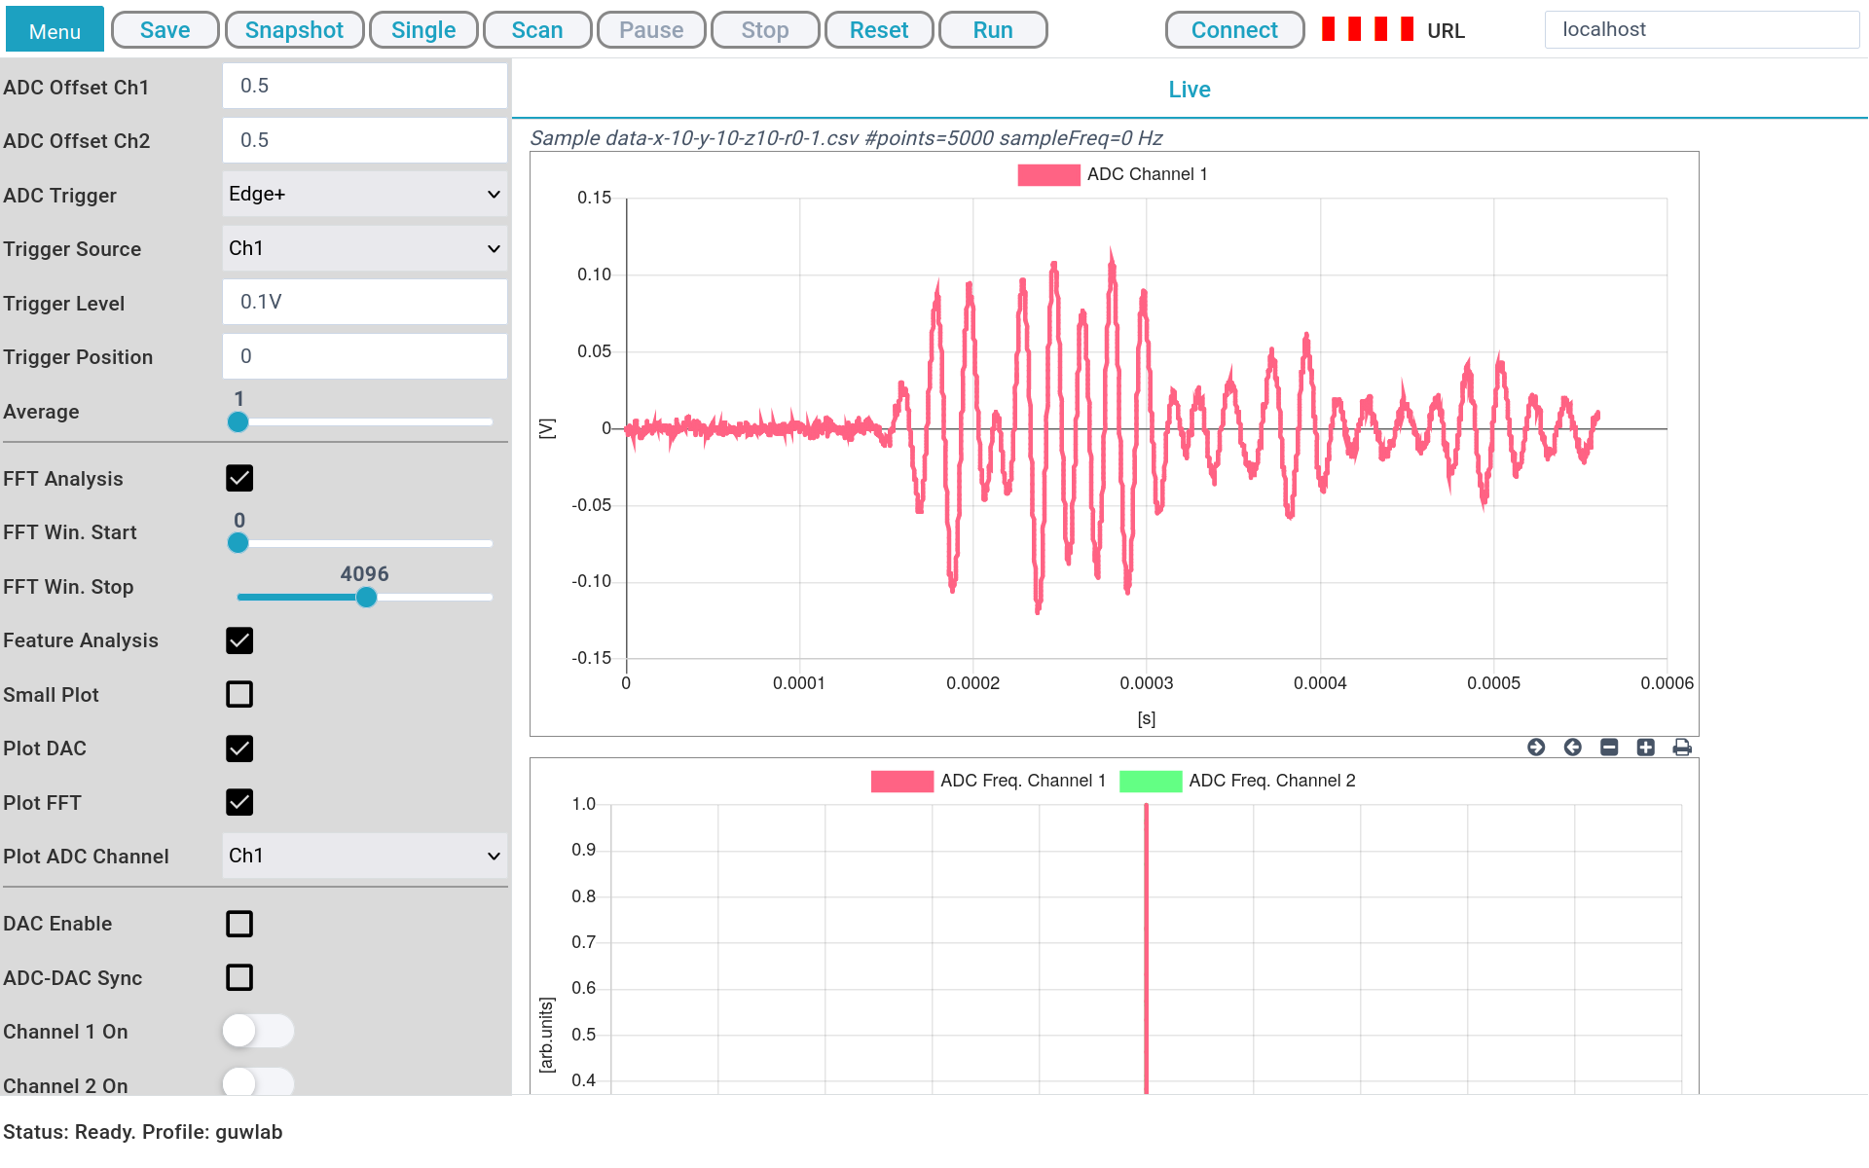This screenshot has width=1869, height=1168.
Task: Click the right-arrow circle chart icon
Action: pos(1536,748)
